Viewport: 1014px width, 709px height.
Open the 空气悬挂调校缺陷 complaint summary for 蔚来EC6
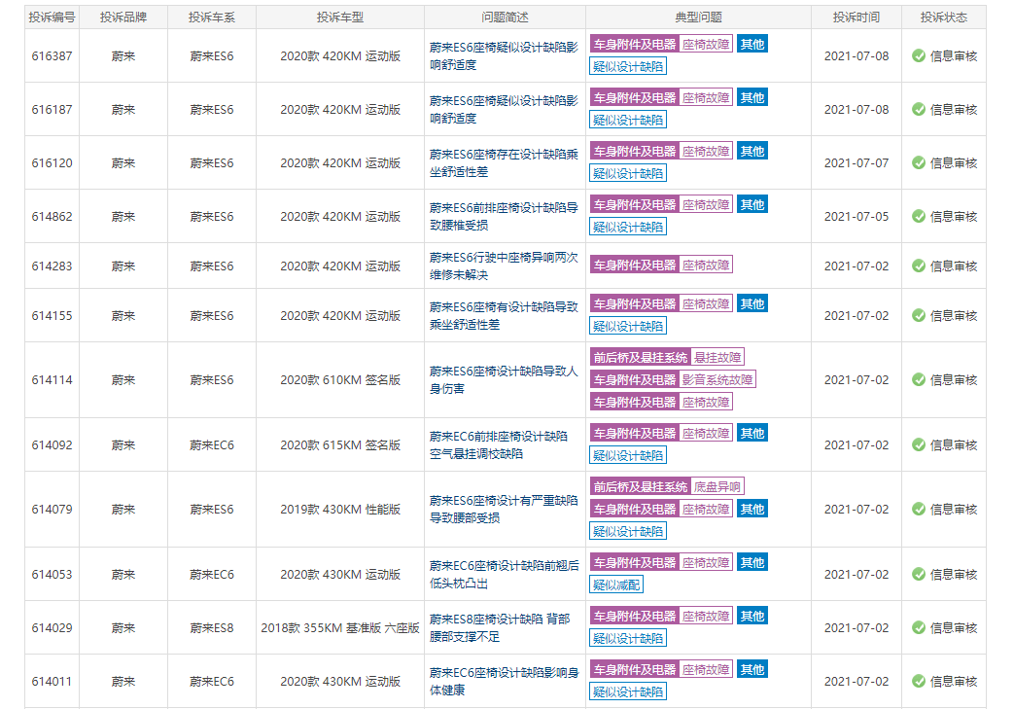(499, 445)
